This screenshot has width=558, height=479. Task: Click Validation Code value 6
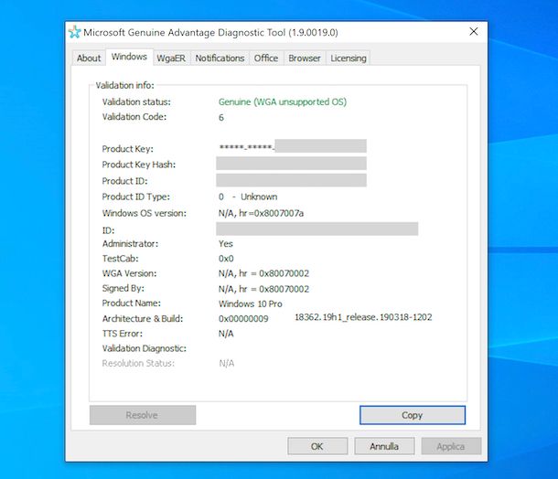(x=221, y=117)
